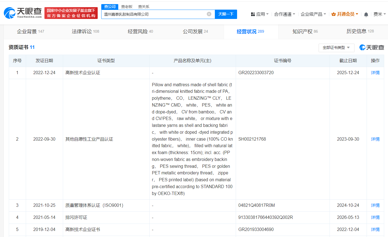Switch to the 经营风险 tab
Screen dimensions: 388x237
coord(140,32)
